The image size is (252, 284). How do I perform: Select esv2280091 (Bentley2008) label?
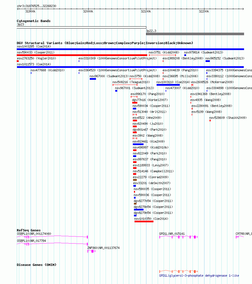point(212,106)
